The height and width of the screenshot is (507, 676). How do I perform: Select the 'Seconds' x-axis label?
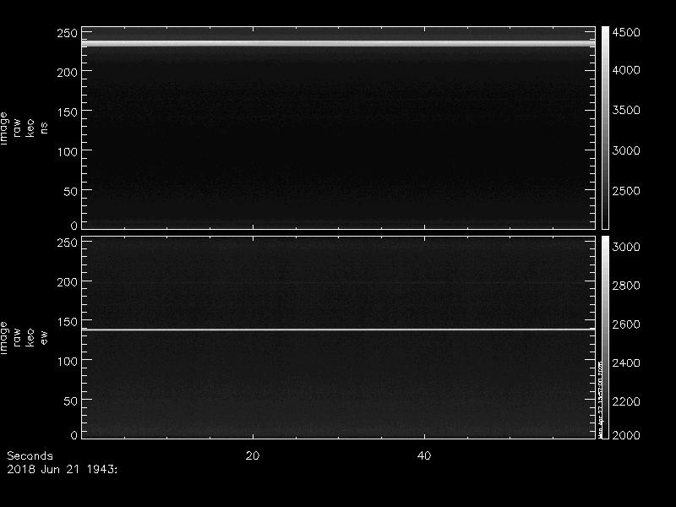(30, 455)
